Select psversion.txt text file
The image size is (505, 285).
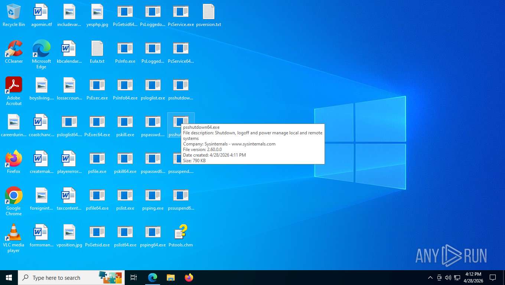pyautogui.click(x=208, y=16)
